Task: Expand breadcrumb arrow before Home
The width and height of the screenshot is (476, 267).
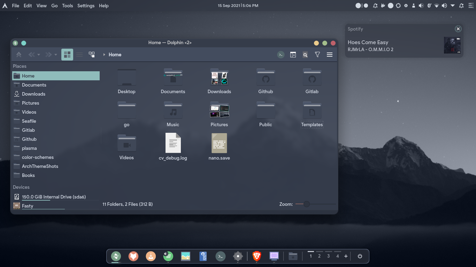Action: [104, 55]
